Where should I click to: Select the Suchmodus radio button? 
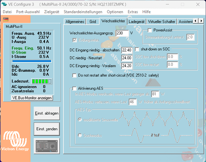[x=80, y=135]
